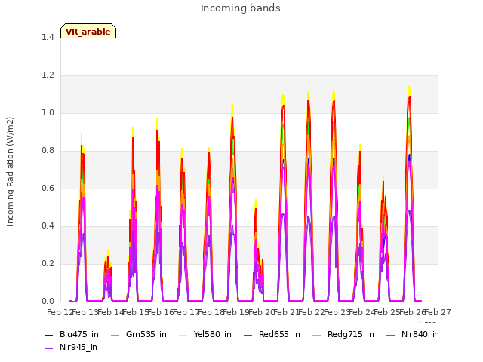Click the 1.4 y-axis tick label
Image resolution: width=483 pixels, height=362 pixels.
point(48,38)
